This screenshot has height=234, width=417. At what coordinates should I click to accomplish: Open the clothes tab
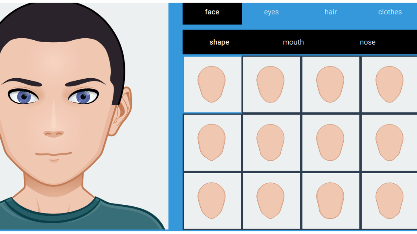(x=390, y=12)
